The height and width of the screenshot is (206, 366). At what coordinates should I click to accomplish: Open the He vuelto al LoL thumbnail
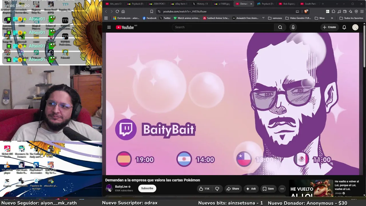point(311,188)
